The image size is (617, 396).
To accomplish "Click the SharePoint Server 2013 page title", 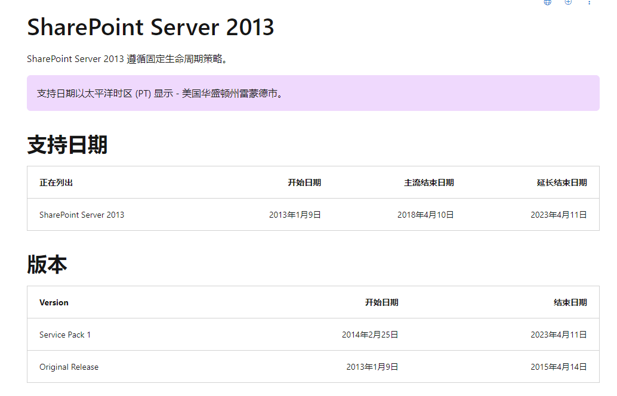I will point(150,27).
